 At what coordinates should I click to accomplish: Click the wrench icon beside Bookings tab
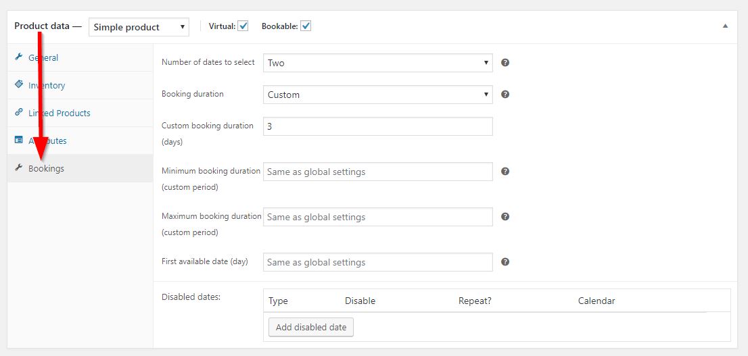(x=19, y=168)
